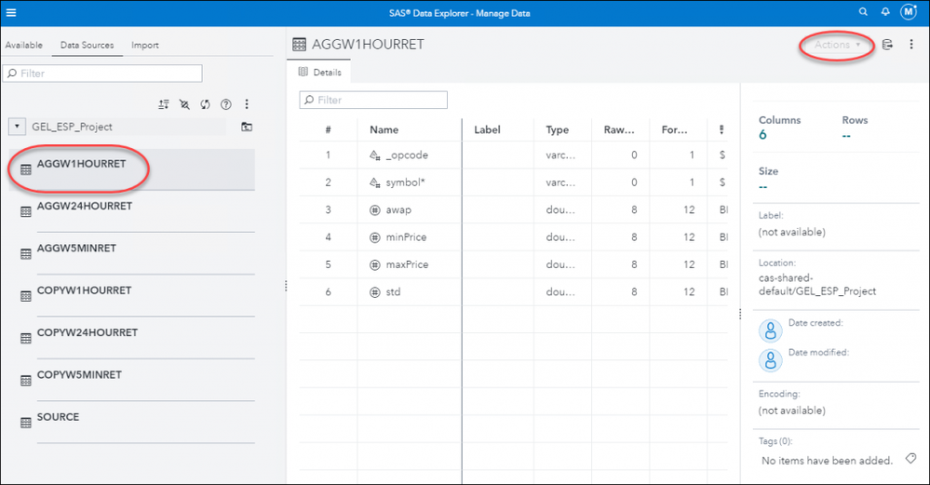This screenshot has height=485, width=930.
Task: Open the vertical dots menu beside Actions
Action: 911,45
